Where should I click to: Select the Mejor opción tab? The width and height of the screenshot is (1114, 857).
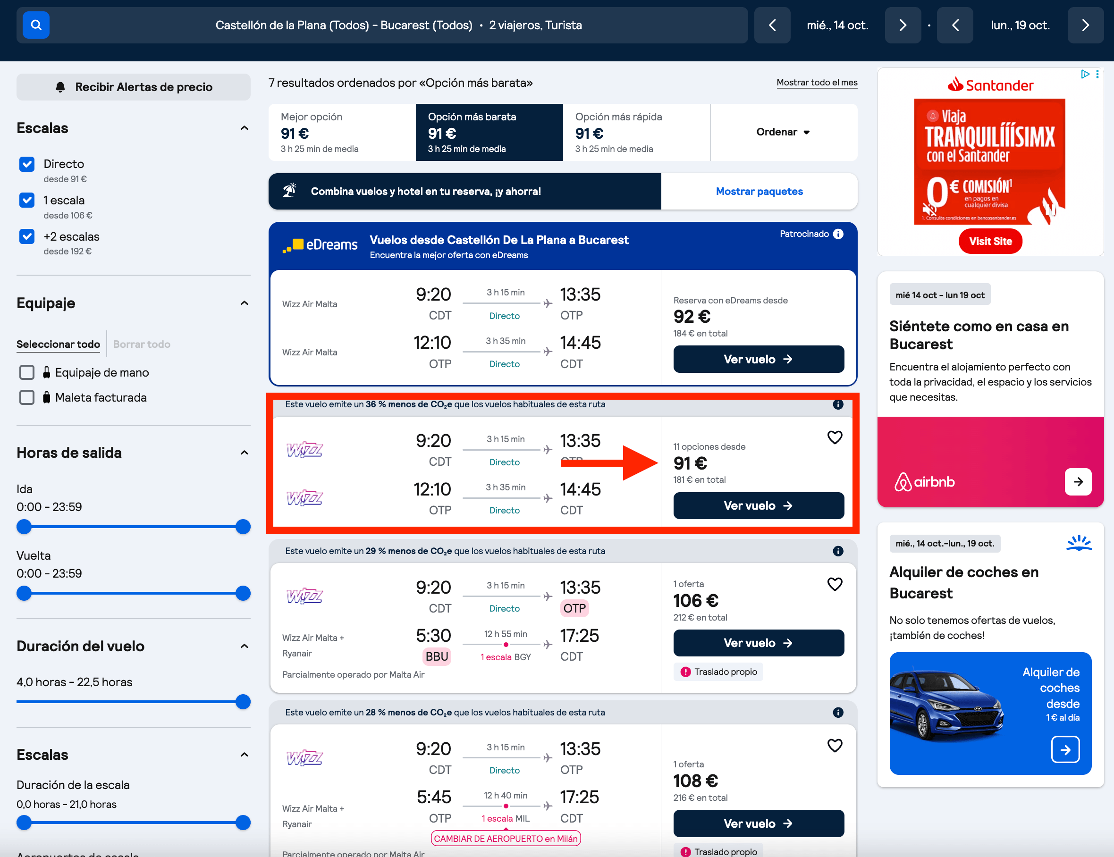tap(342, 132)
